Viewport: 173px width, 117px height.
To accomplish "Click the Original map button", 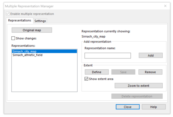I will 32,30.
